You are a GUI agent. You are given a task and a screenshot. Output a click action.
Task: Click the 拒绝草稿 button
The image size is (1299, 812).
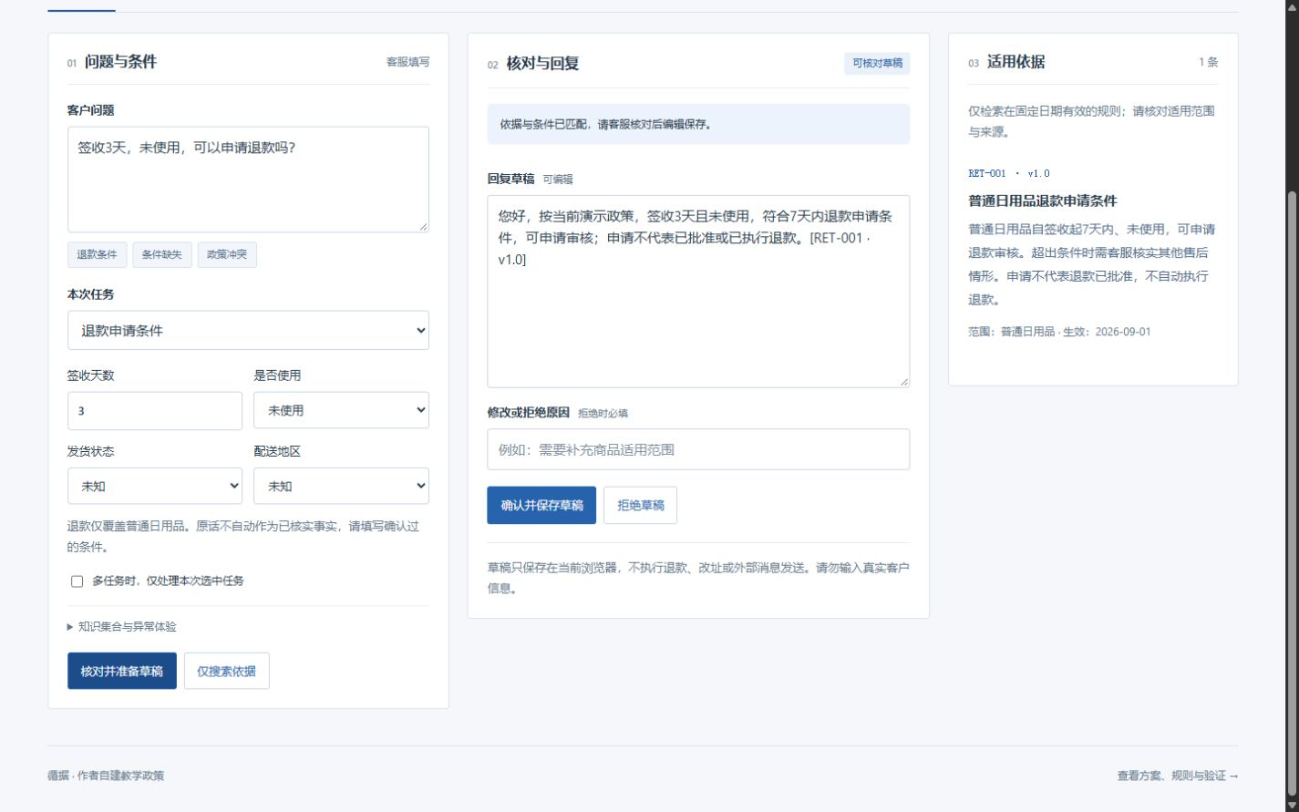pyautogui.click(x=641, y=506)
